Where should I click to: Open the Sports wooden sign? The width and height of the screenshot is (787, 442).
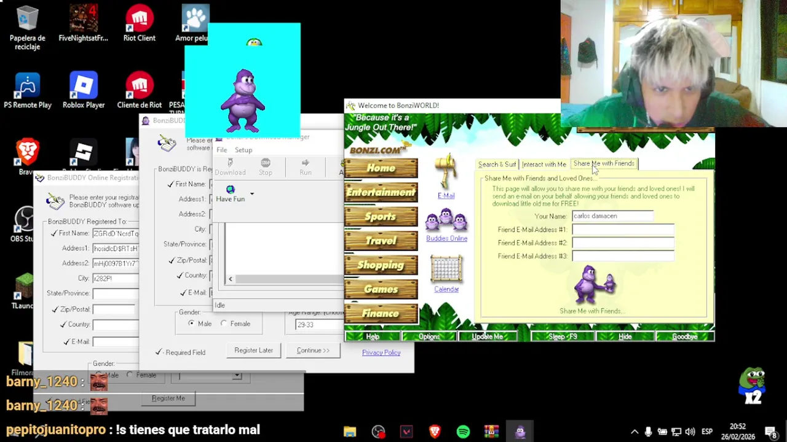tap(381, 217)
